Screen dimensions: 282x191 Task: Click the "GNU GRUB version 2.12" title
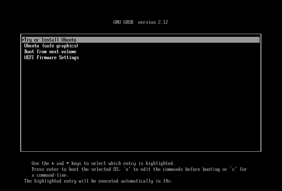(141, 22)
